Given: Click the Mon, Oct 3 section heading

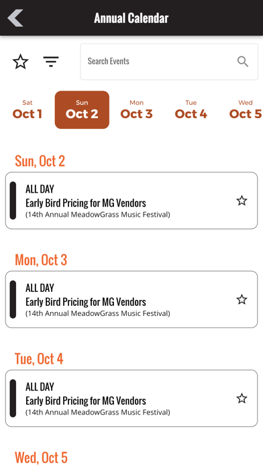Looking at the screenshot, I should [41, 260].
